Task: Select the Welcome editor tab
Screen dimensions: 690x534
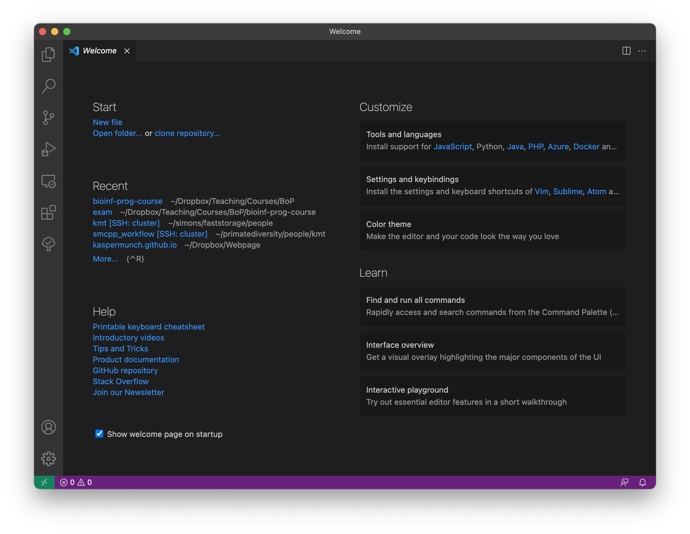Action: [x=99, y=51]
